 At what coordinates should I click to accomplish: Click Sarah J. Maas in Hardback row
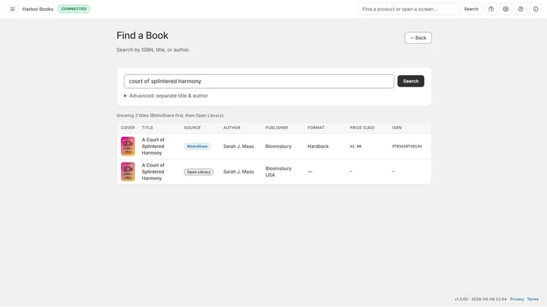pyautogui.click(x=238, y=147)
